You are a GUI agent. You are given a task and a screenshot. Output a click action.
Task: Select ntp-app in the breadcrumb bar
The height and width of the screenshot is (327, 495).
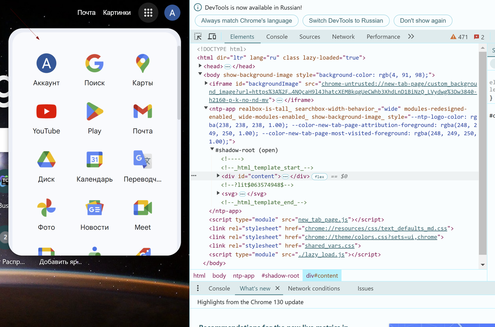tap(244, 275)
